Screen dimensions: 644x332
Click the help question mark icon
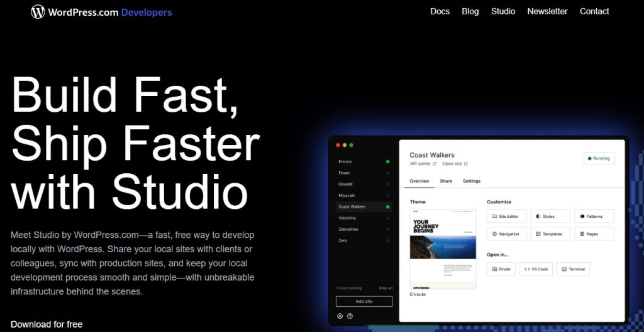350,316
